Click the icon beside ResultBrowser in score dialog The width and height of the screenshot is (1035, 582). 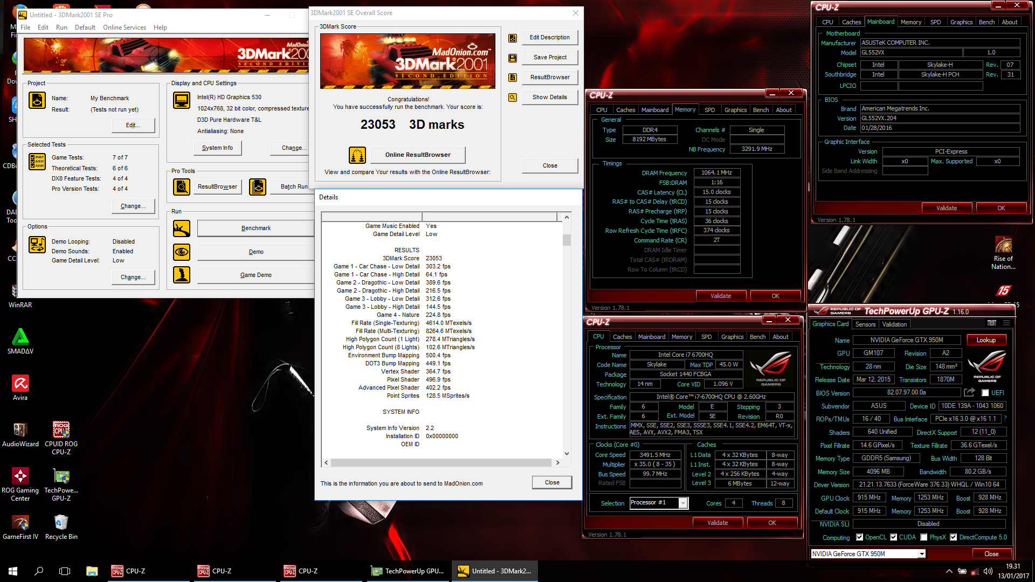513,78
